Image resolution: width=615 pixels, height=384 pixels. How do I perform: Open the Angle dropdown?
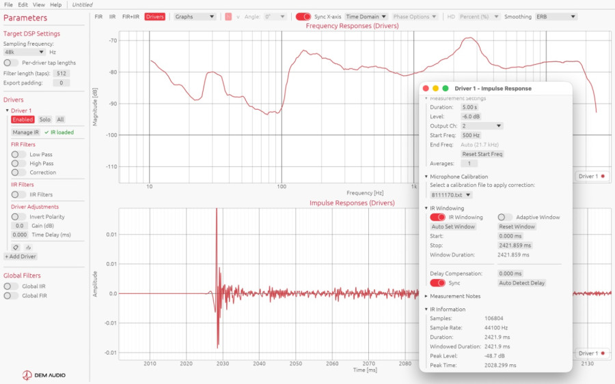click(x=275, y=16)
